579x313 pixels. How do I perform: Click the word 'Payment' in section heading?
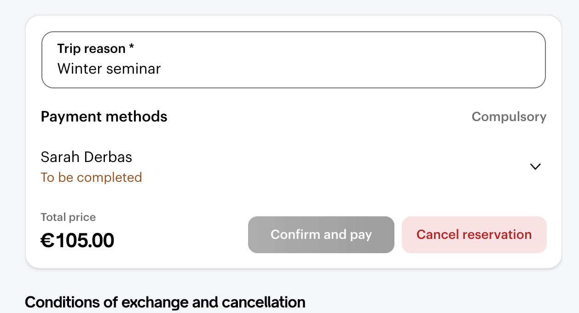coord(71,116)
